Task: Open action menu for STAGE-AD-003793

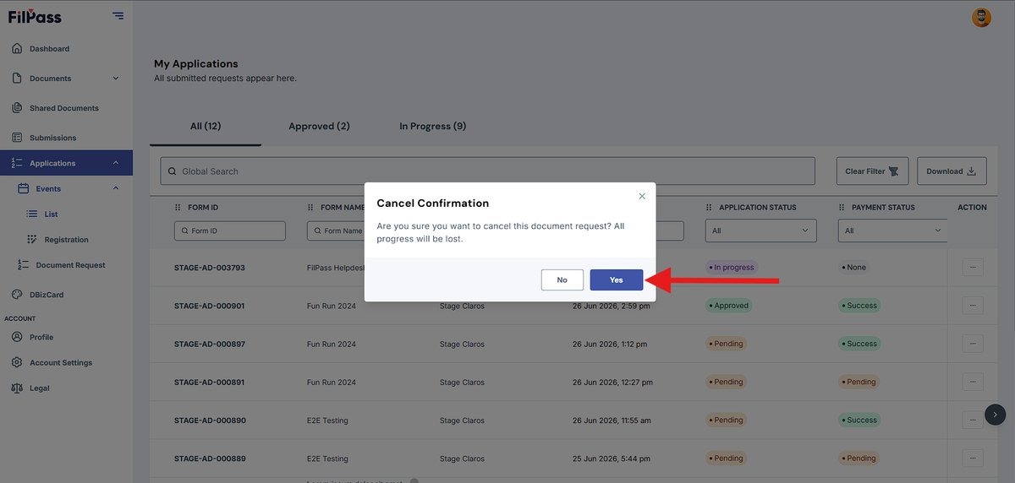Action: [x=973, y=268]
